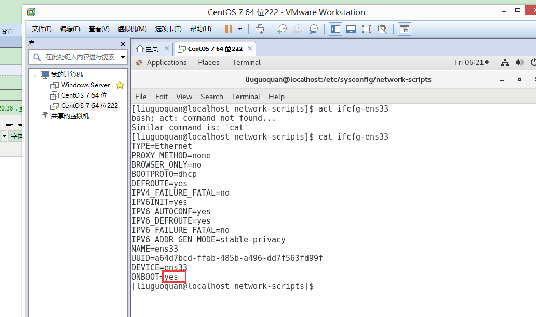Open terminal Help menu

[x=276, y=97]
